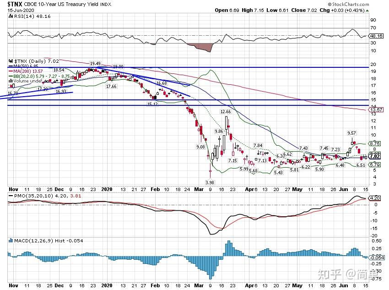Click the 12.66 peak price label
Image resolution: width=389 pixels, height=290 pixels.
point(226,112)
